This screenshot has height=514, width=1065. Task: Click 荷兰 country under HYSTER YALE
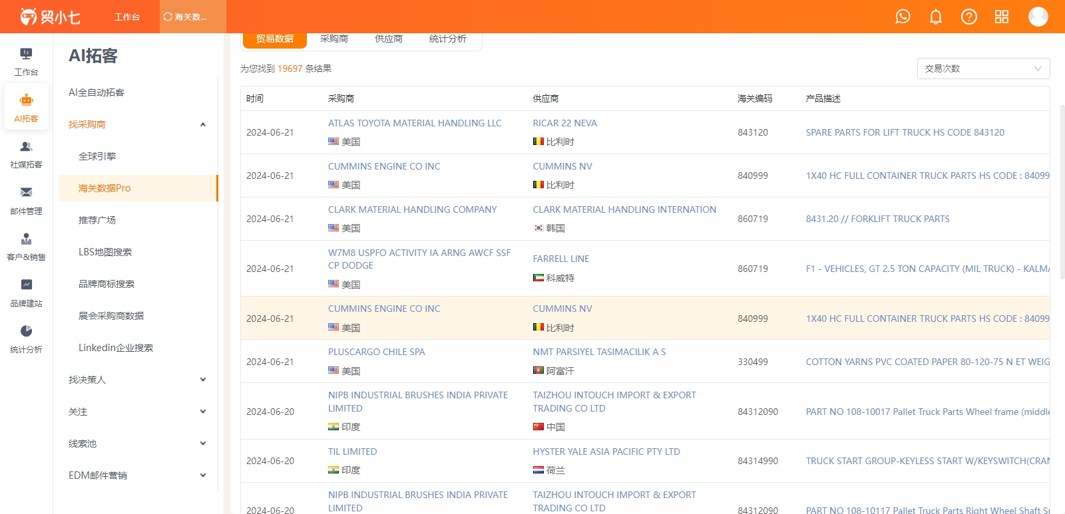[555, 470]
